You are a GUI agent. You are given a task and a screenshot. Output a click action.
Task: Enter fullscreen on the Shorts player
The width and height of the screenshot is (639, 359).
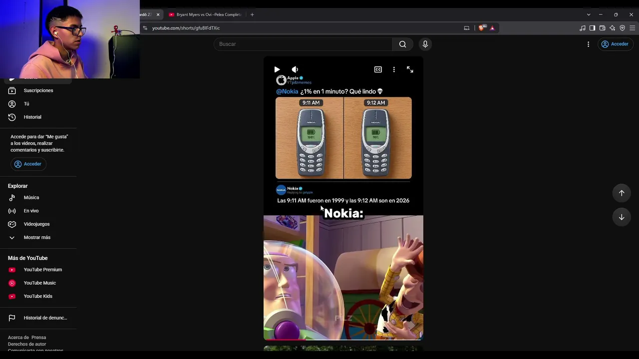(410, 70)
